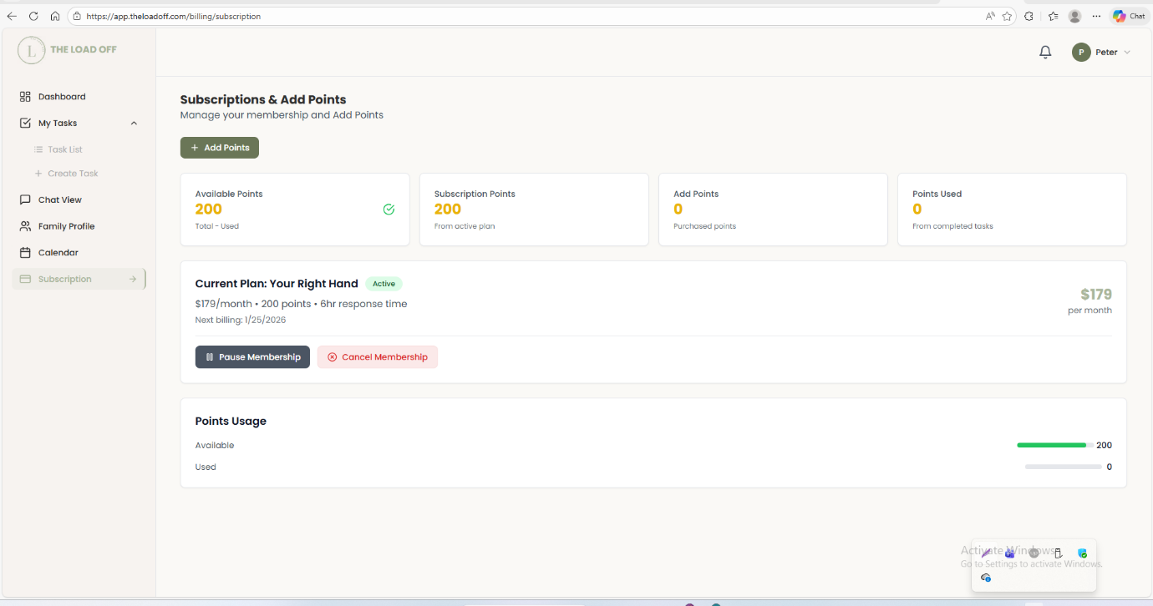Click the "$179" price on the right
Image resolution: width=1153 pixels, height=606 pixels.
pyautogui.click(x=1096, y=294)
